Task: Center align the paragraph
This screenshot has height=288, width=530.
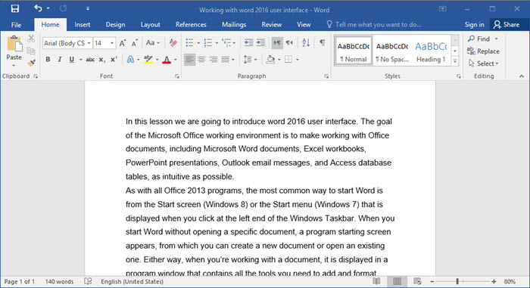Action: tap(201, 60)
